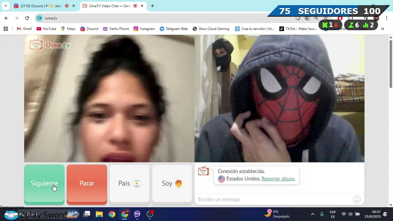
Task: Open the Soy gender selector
Action: click(172, 184)
